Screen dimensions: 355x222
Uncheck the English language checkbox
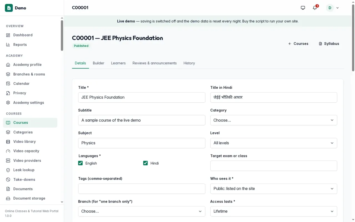(80, 163)
